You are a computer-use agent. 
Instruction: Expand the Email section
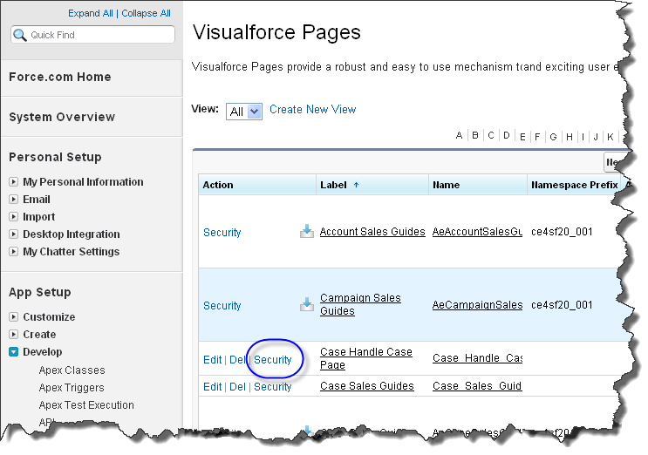[x=14, y=199]
